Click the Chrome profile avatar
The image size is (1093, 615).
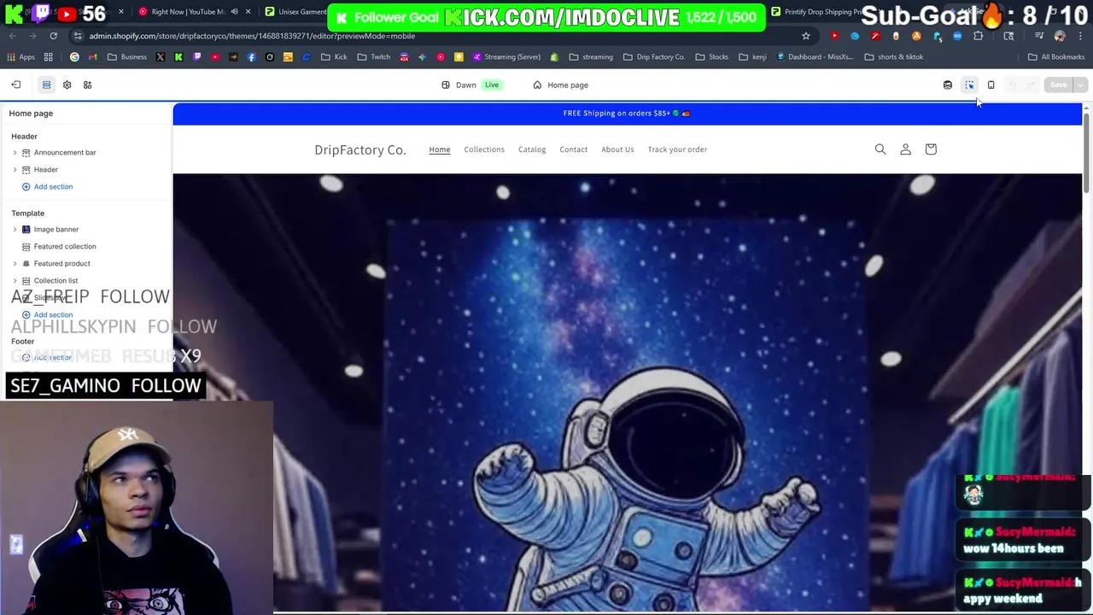click(x=1060, y=36)
